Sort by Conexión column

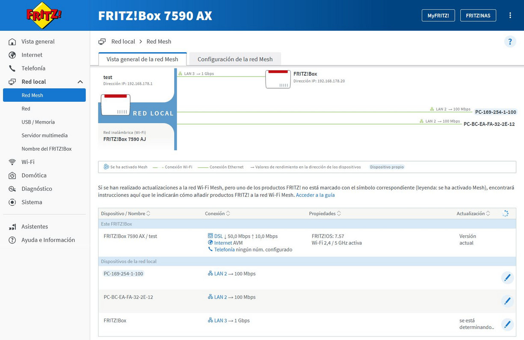coord(217,213)
